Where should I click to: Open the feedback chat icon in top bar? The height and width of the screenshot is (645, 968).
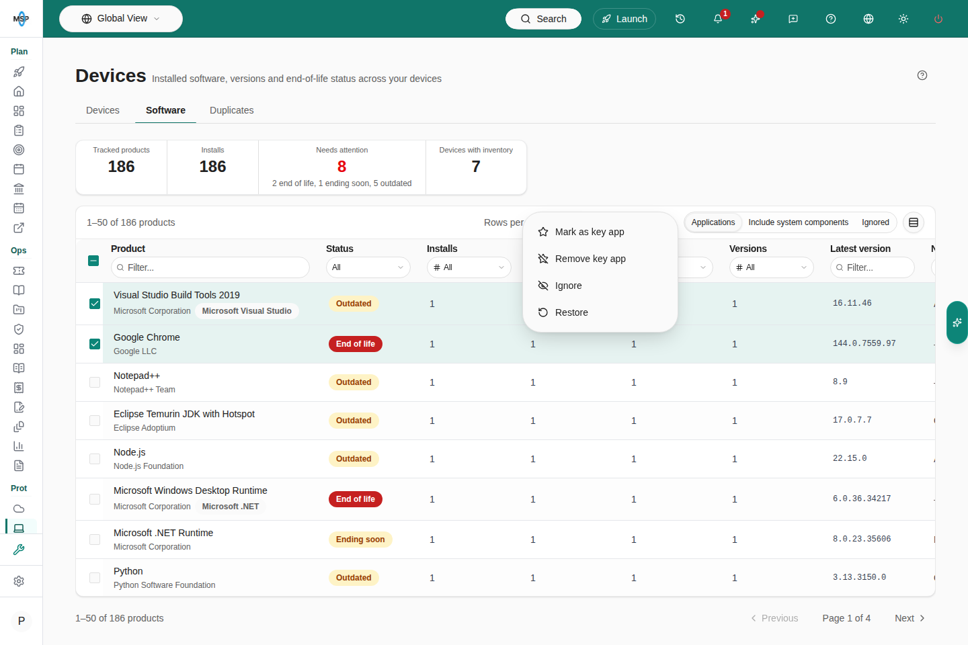coord(793,19)
